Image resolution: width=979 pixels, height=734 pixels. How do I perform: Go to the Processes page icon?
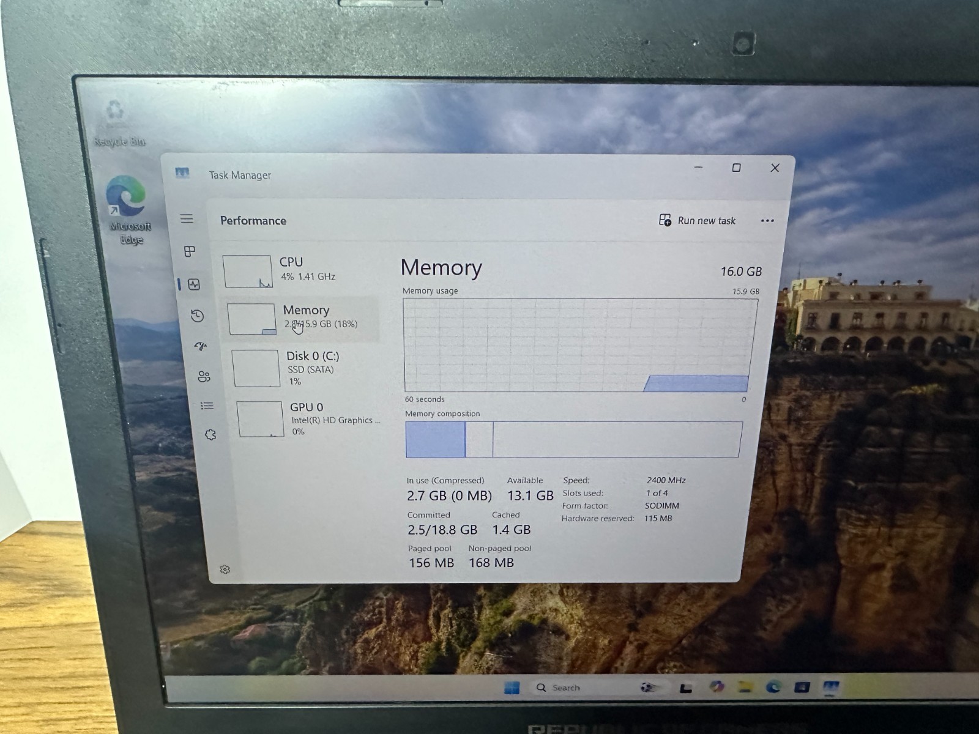pyautogui.click(x=190, y=251)
